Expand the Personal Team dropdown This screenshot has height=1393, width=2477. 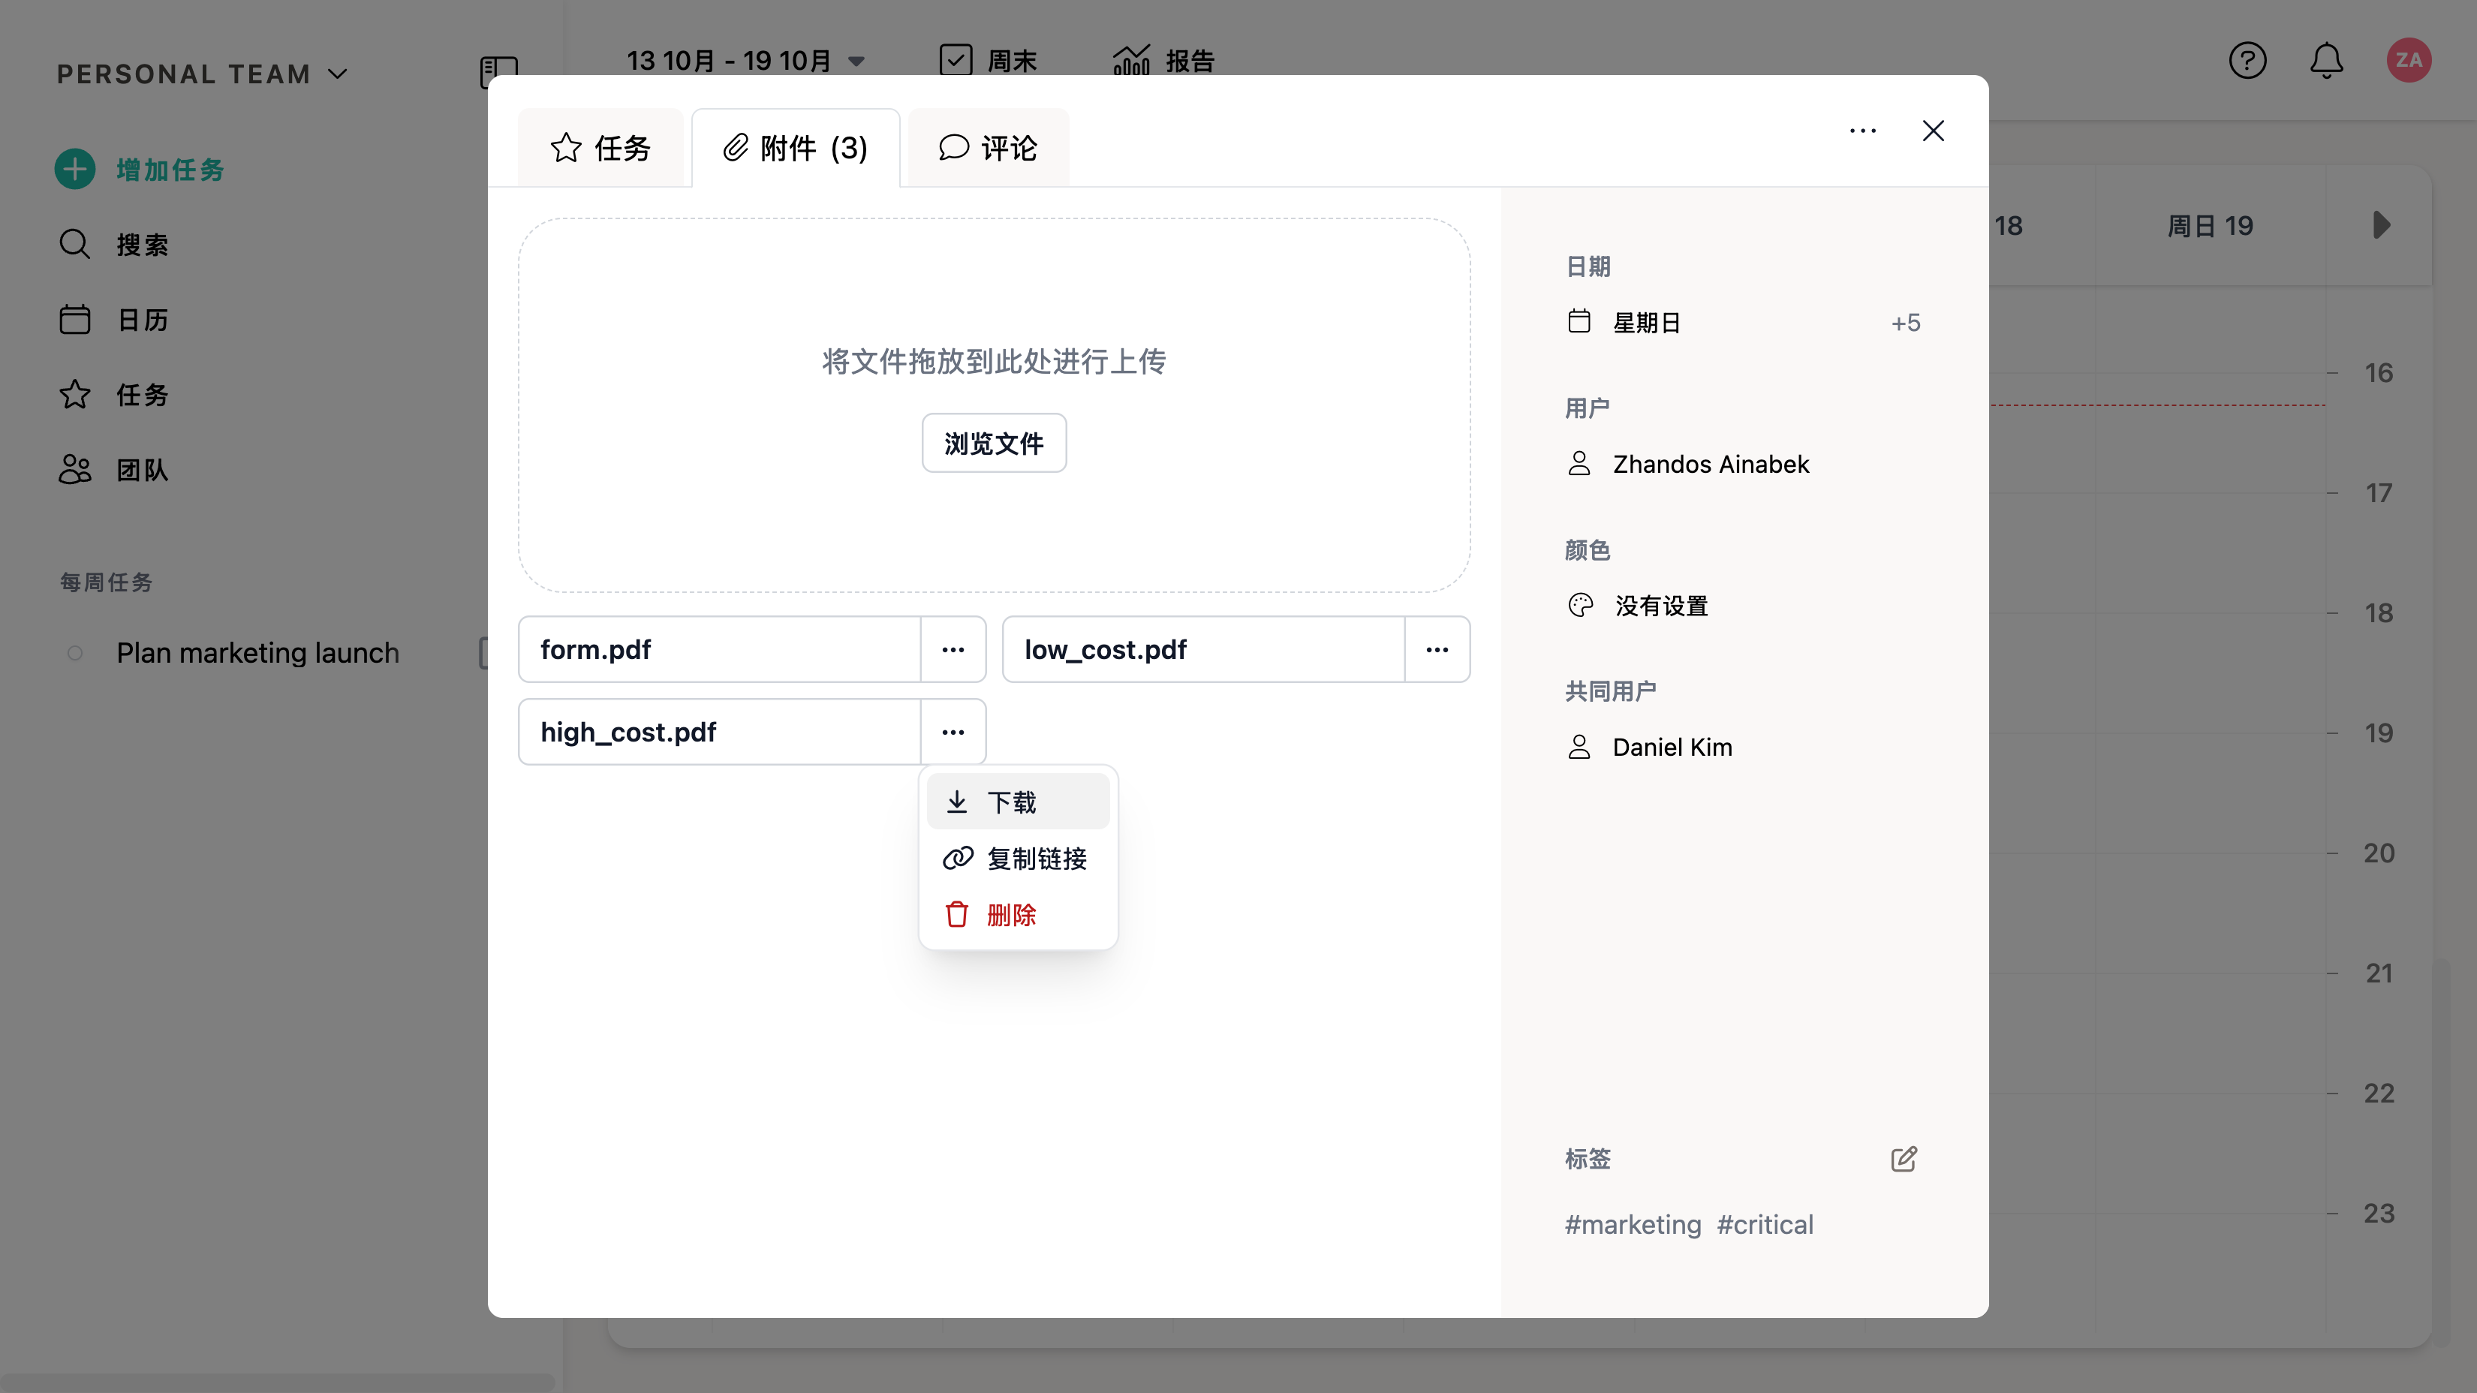pyautogui.click(x=338, y=74)
